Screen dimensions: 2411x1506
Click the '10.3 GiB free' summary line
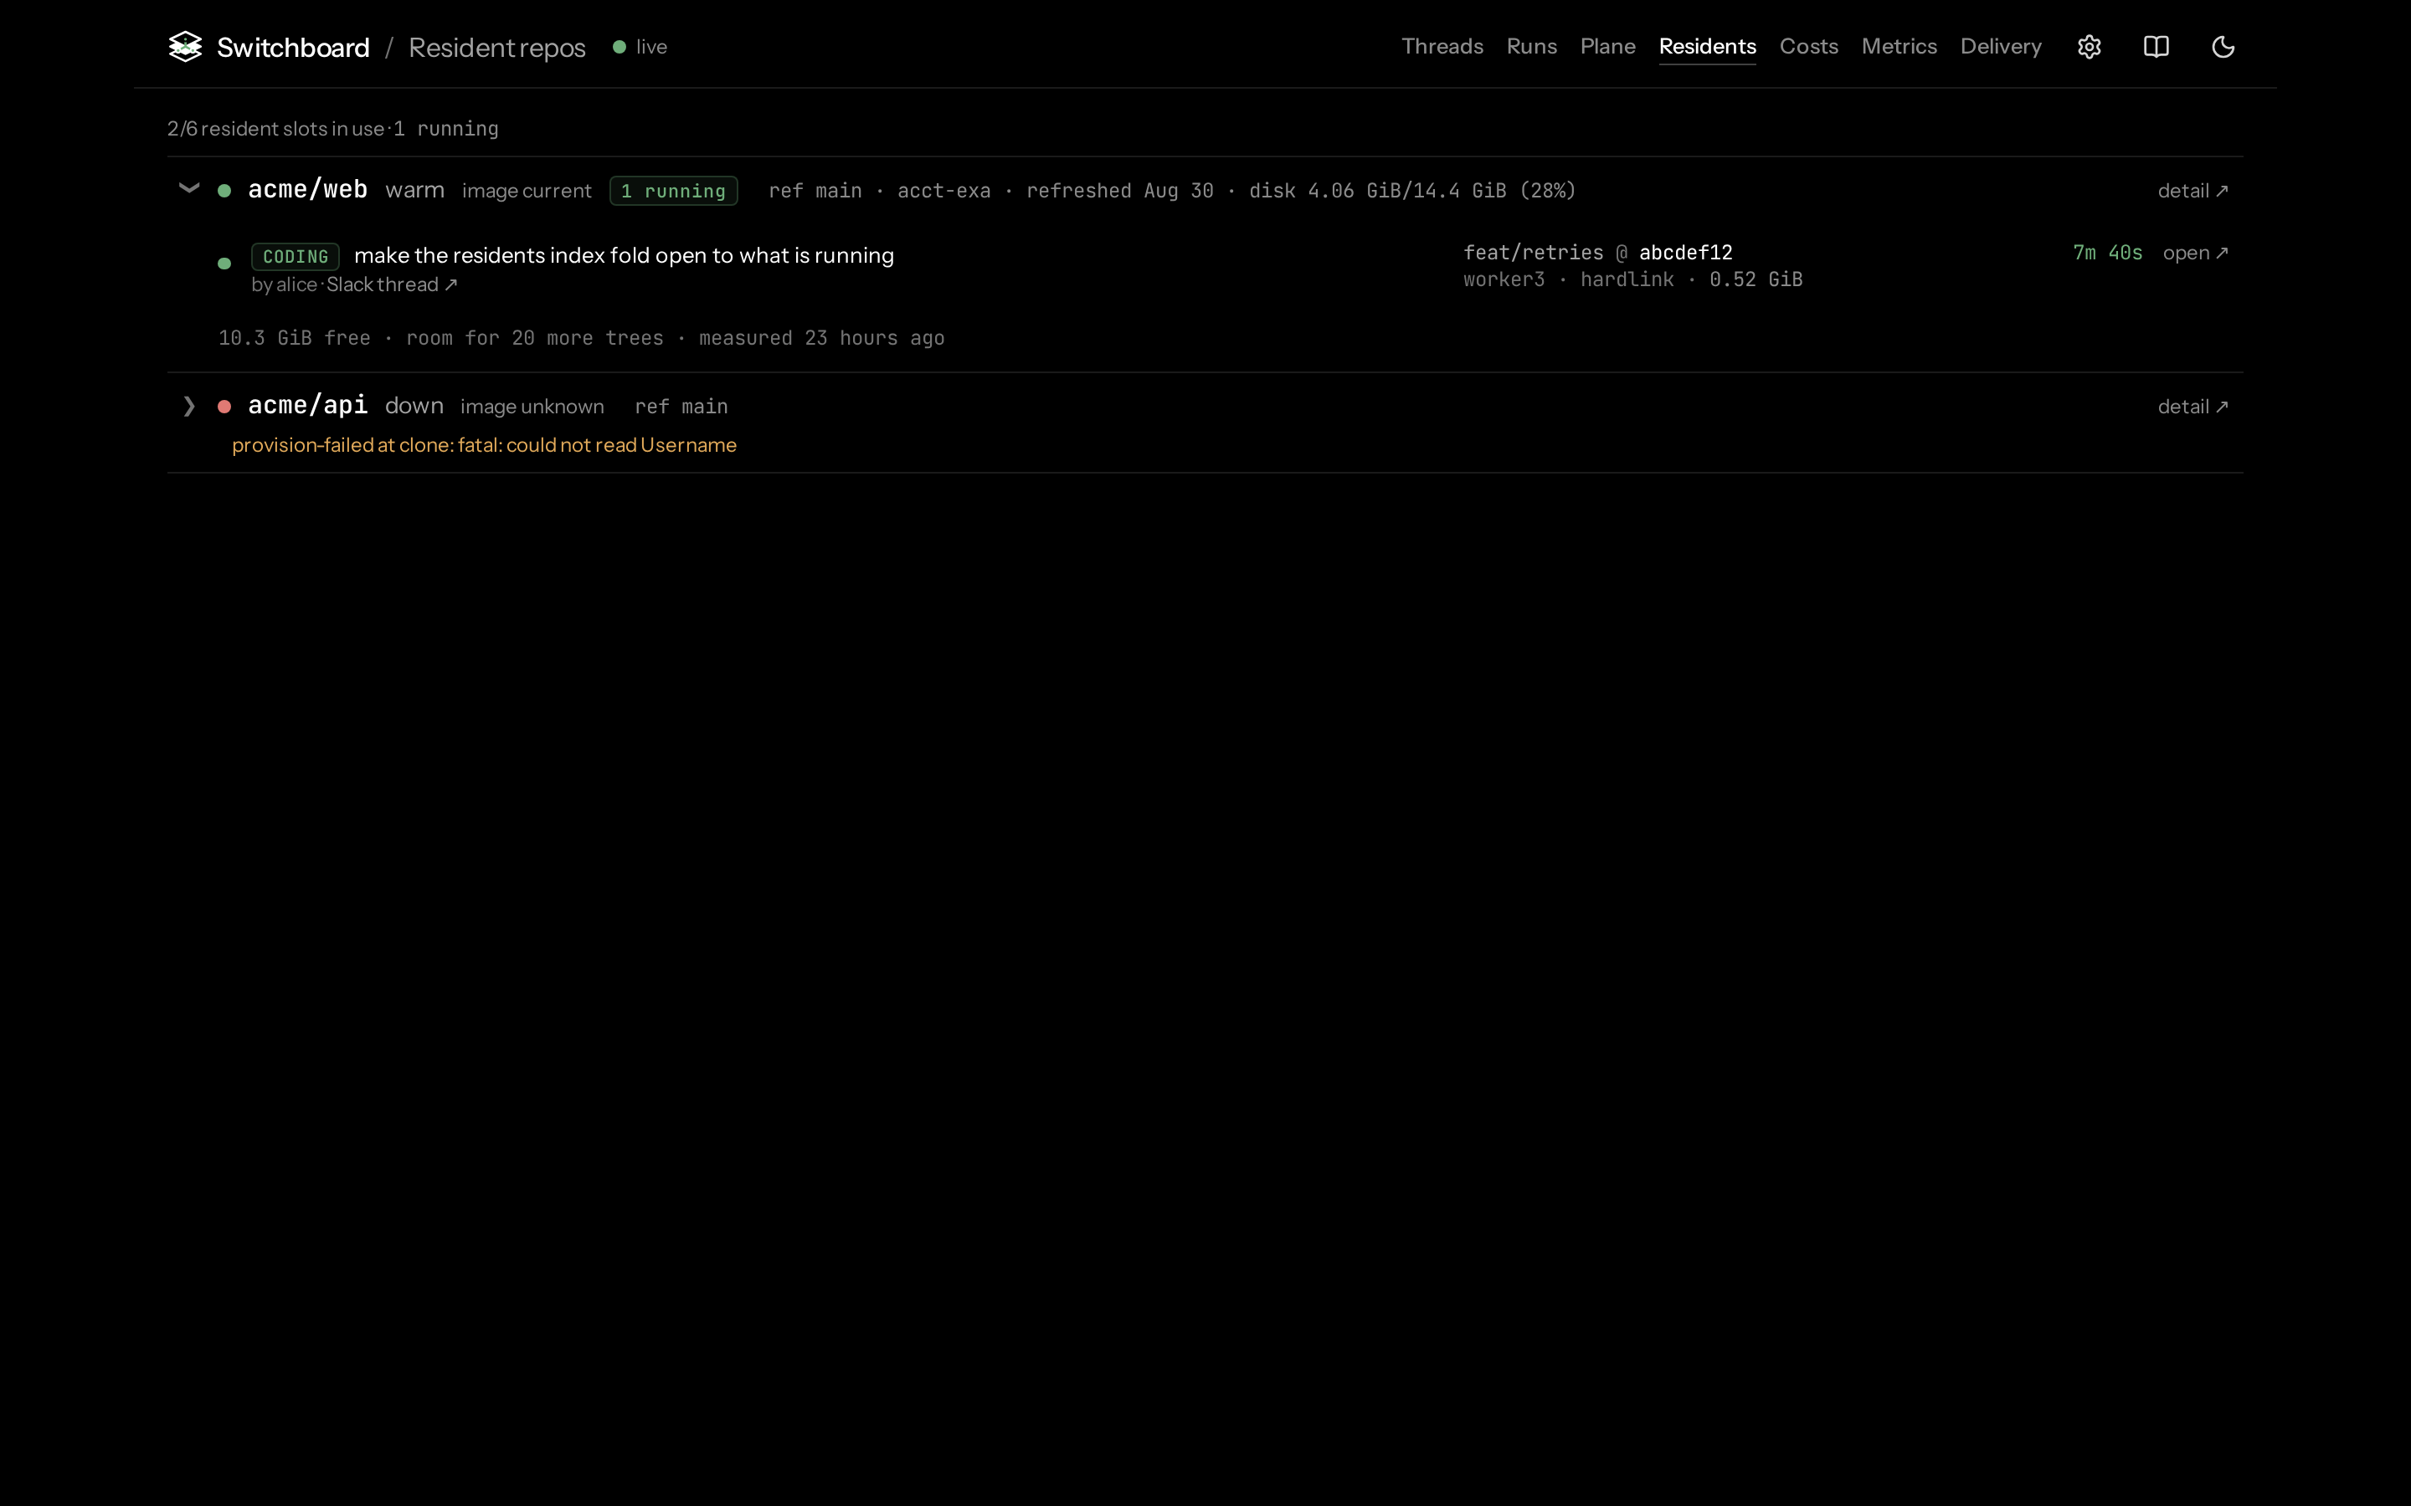tap(581, 339)
